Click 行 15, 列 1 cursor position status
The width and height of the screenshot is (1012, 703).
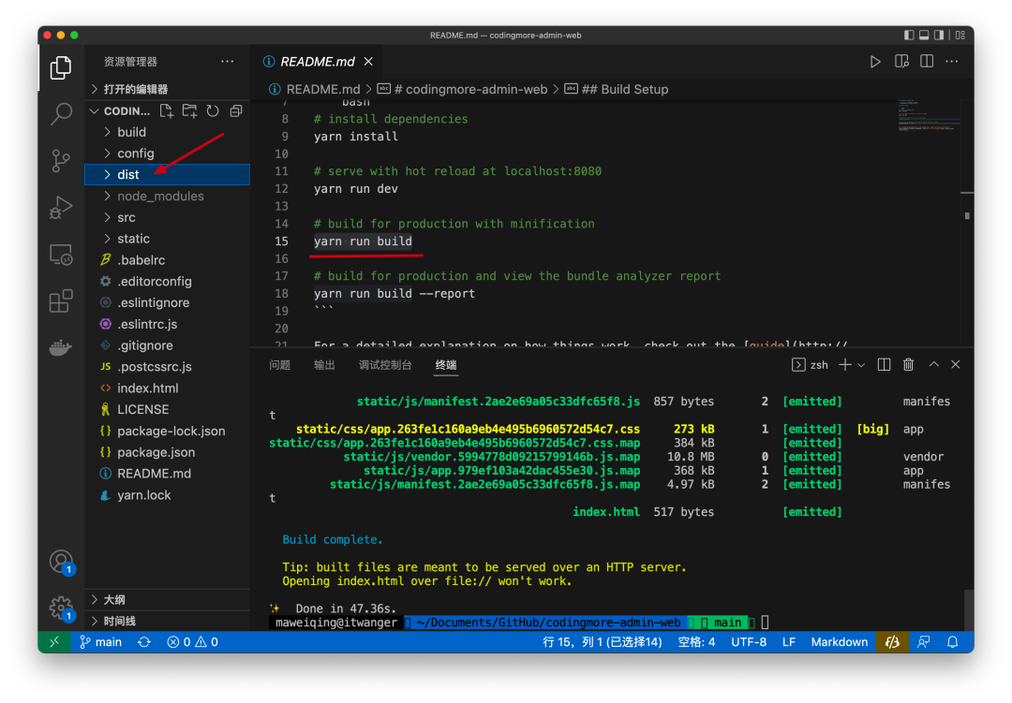pyautogui.click(x=603, y=642)
